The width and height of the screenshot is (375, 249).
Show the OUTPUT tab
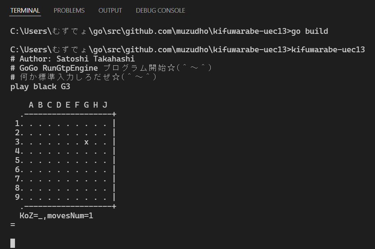click(110, 10)
